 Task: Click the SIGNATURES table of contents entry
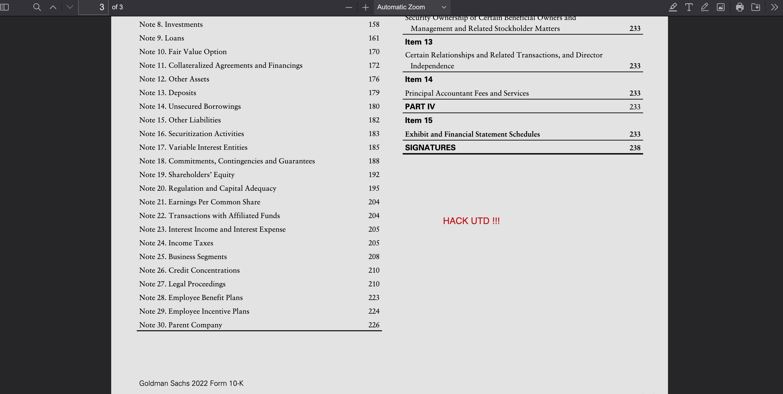tap(430, 148)
